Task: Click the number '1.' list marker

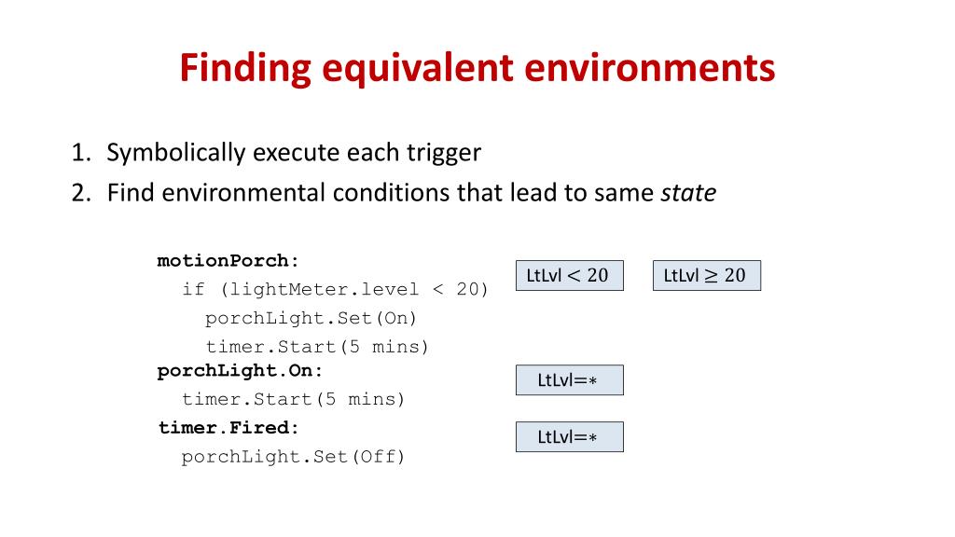Action: [81, 152]
